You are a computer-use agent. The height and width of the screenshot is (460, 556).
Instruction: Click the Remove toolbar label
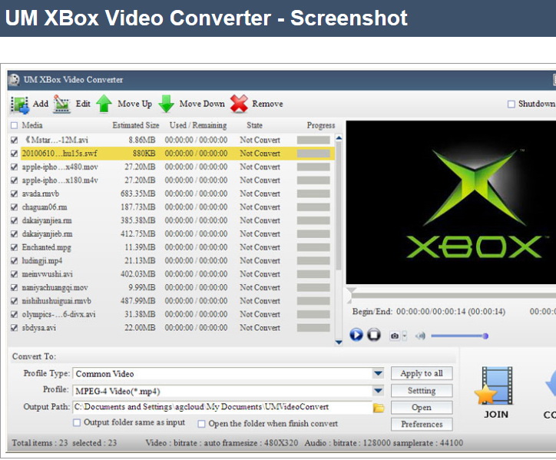(267, 104)
